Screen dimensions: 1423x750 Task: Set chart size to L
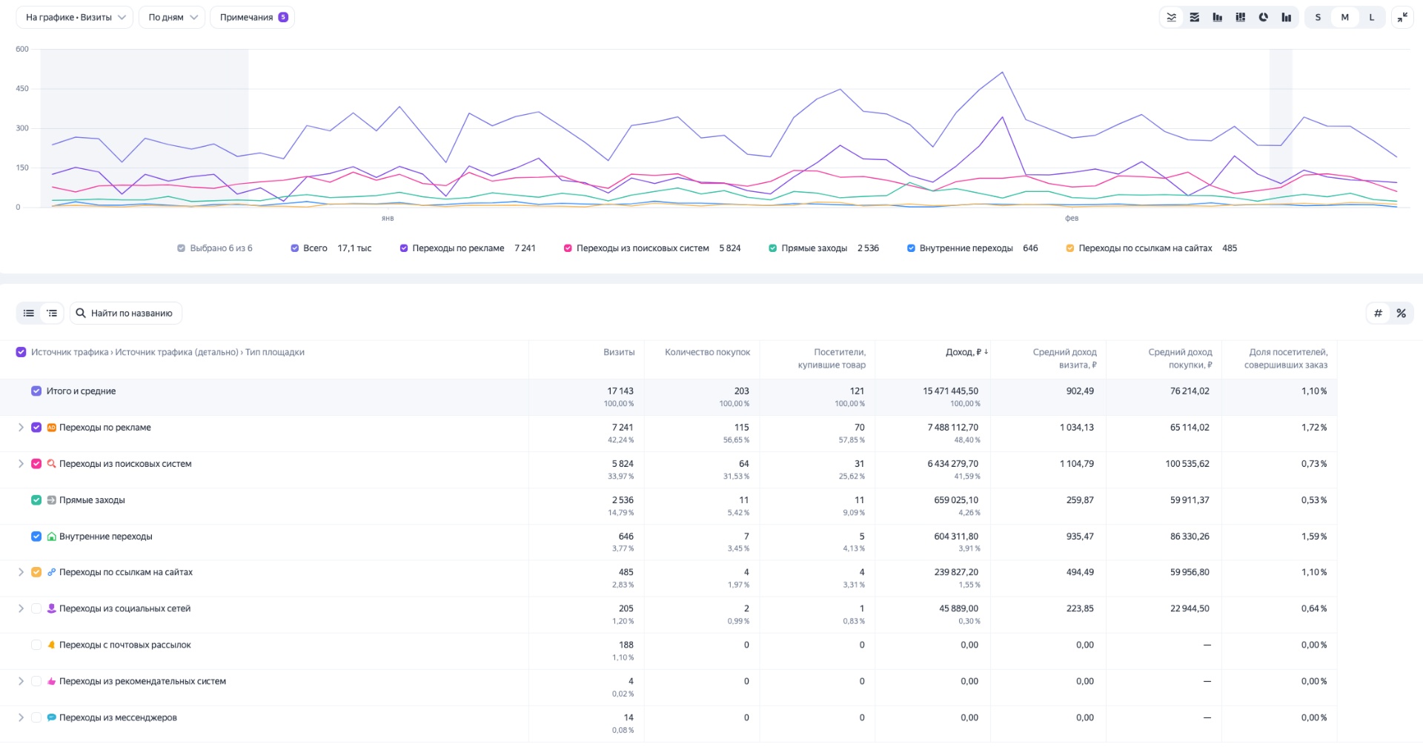click(1371, 17)
